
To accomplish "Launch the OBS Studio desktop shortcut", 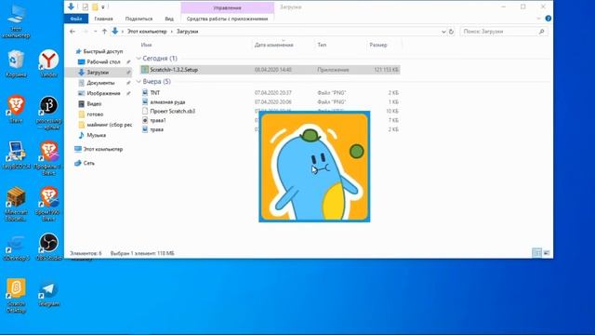I will pyautogui.click(x=48, y=246).
